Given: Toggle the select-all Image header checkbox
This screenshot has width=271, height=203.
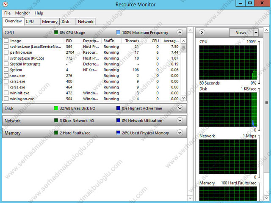Looking at the screenshot, I should coord(6,41).
